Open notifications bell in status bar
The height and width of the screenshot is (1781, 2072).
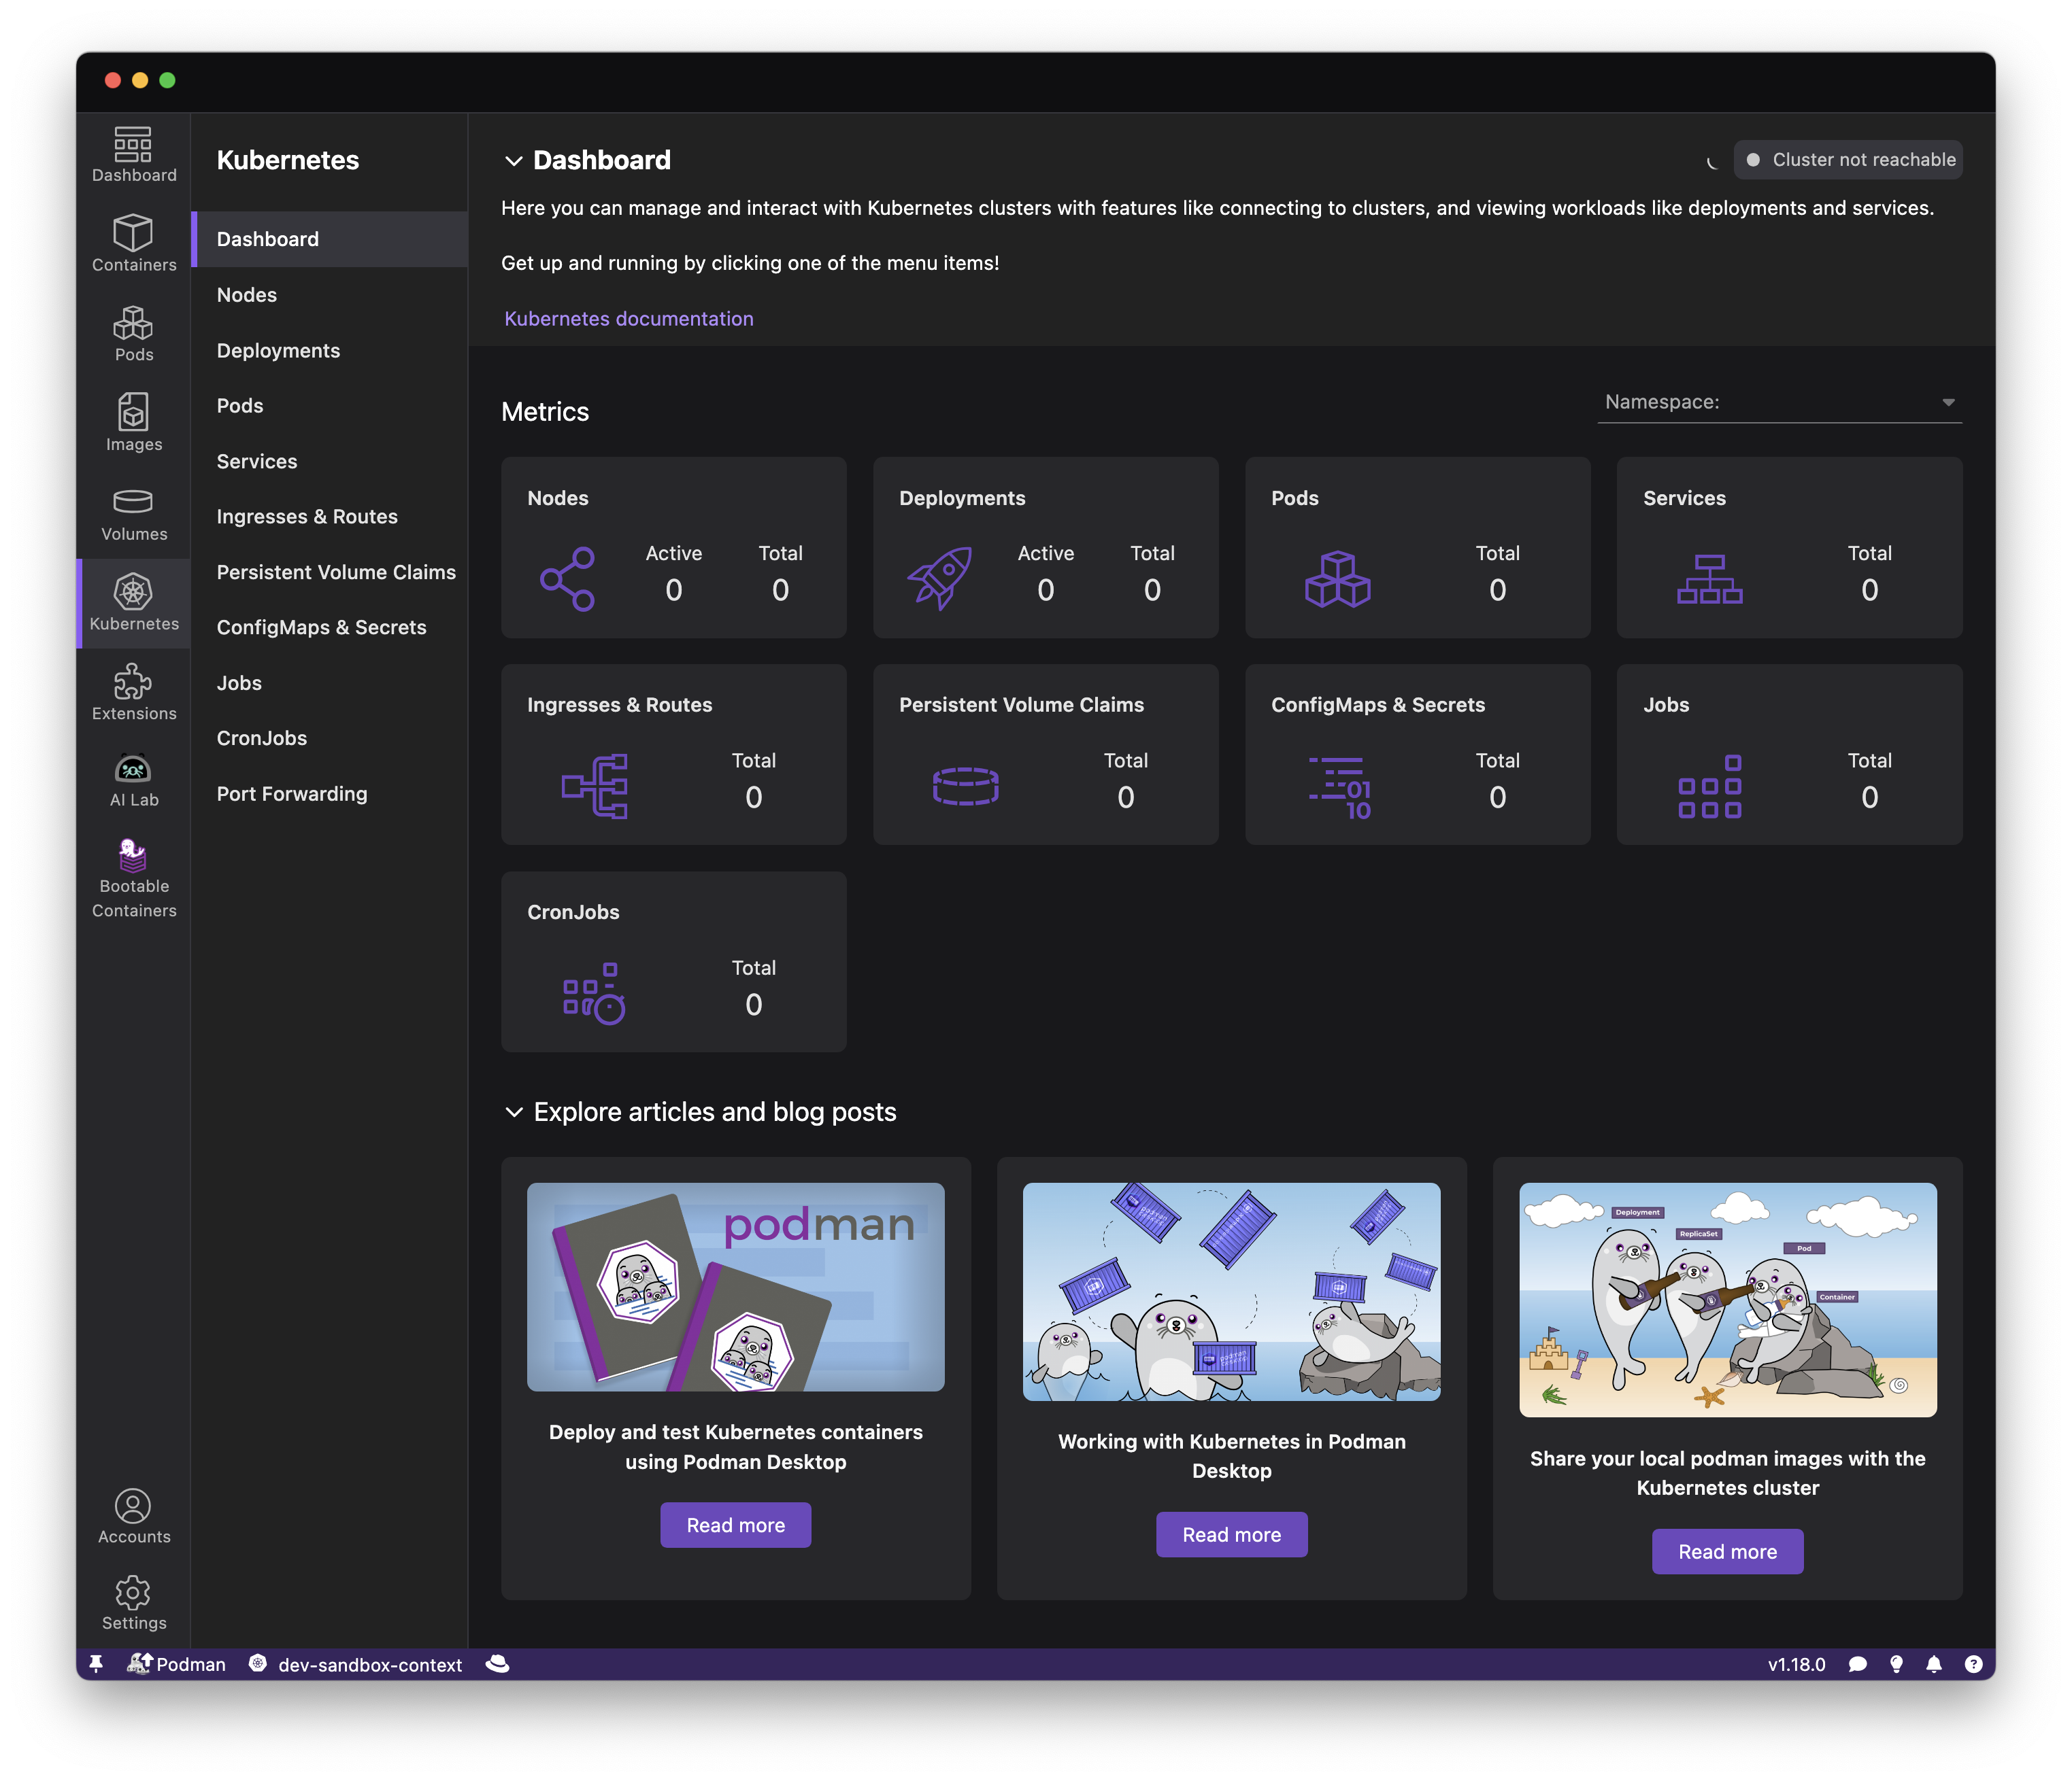click(x=1934, y=1664)
